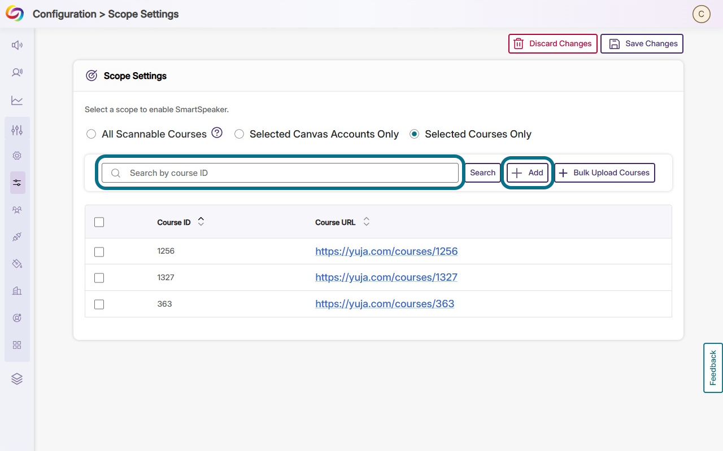Click the Course ID cell 363
This screenshot has height=451, width=723.
point(164,304)
